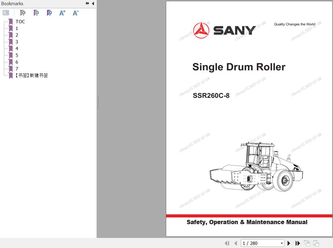Open bookmark 7
The height and width of the screenshot is (248, 333).
(17, 69)
